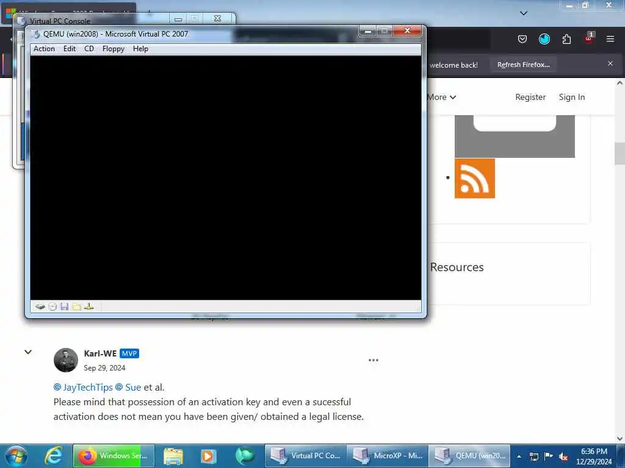Switch to Virtual PC Console taskbar button

306,456
